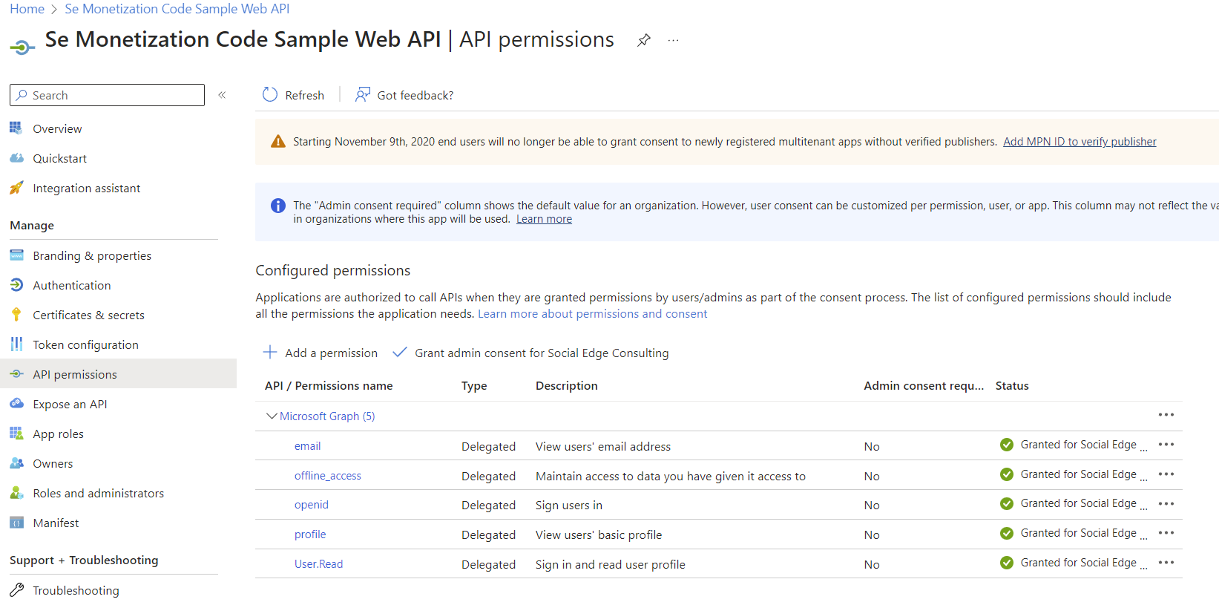The image size is (1219, 605).
Task: Click the Home breadcrumb link
Action: pos(27,9)
